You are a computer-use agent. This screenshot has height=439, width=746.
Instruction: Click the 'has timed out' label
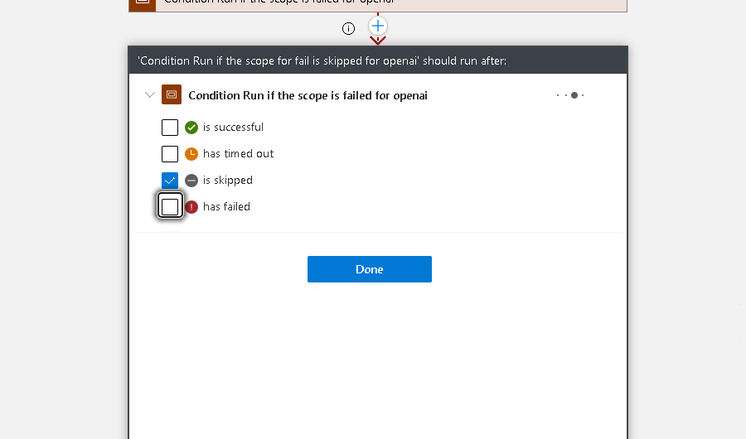pos(239,153)
